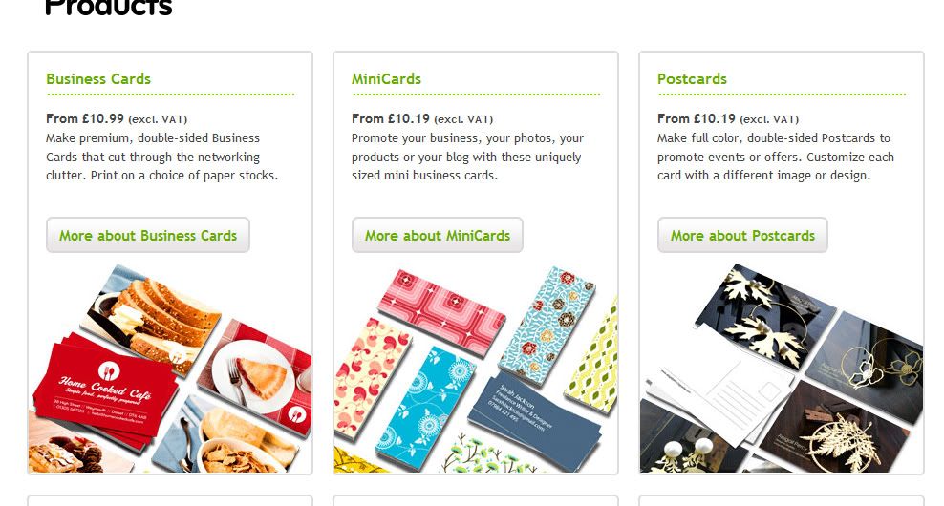This screenshot has width=944, height=506.
Task: Click the MiniCards description text
Action: [467, 157]
